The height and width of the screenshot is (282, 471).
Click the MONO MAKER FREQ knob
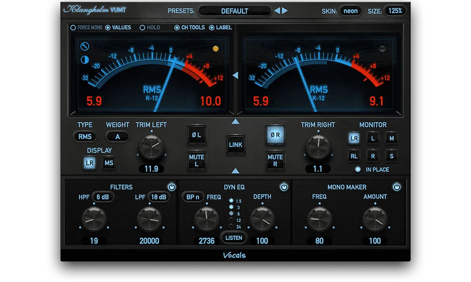(319, 219)
